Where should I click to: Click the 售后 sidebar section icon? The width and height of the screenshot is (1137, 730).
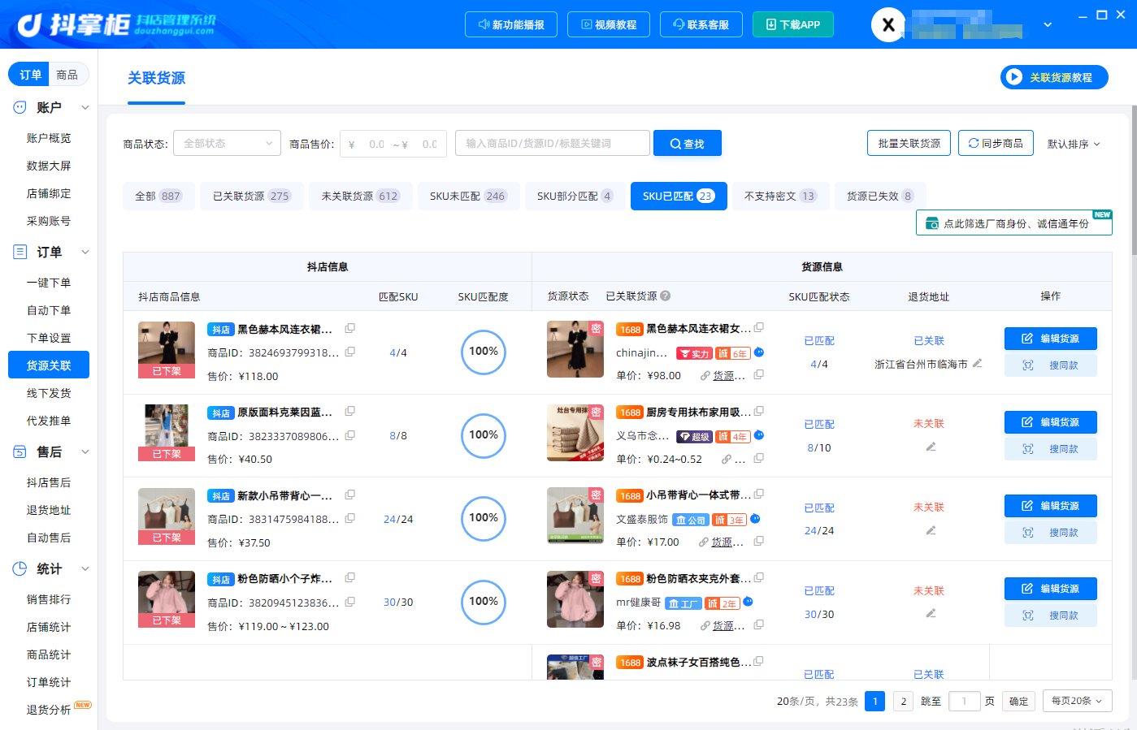(20, 451)
